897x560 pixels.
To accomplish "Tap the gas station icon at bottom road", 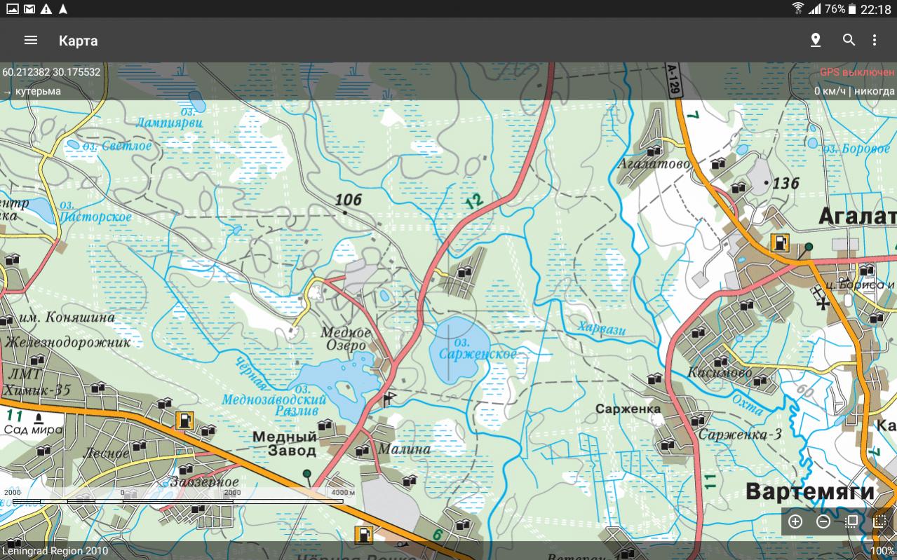I will click(x=363, y=535).
